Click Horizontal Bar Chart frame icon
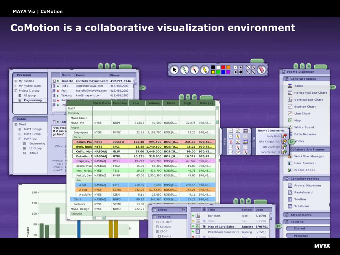The image size is (340, 255). pyautogui.click(x=290, y=93)
